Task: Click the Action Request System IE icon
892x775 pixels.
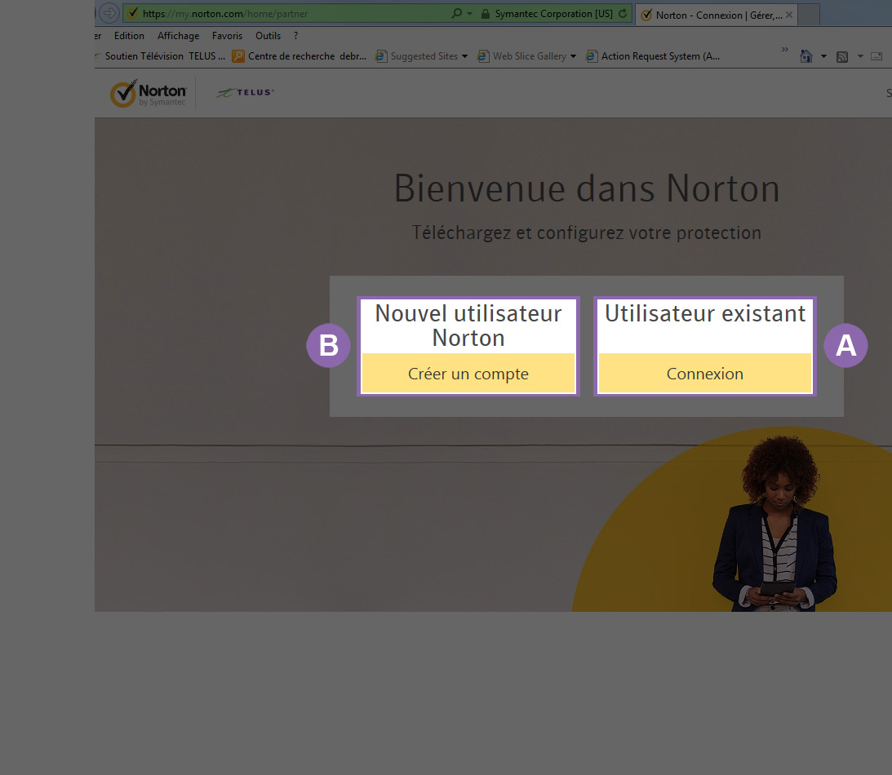Action: tap(592, 56)
